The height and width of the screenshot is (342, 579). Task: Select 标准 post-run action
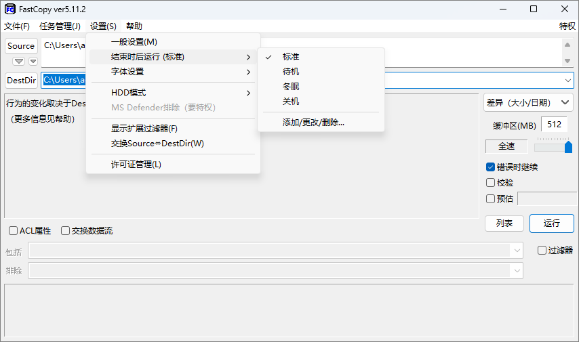[321, 57]
